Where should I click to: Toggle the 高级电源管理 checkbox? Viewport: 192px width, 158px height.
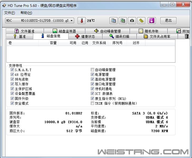(92, 79)
